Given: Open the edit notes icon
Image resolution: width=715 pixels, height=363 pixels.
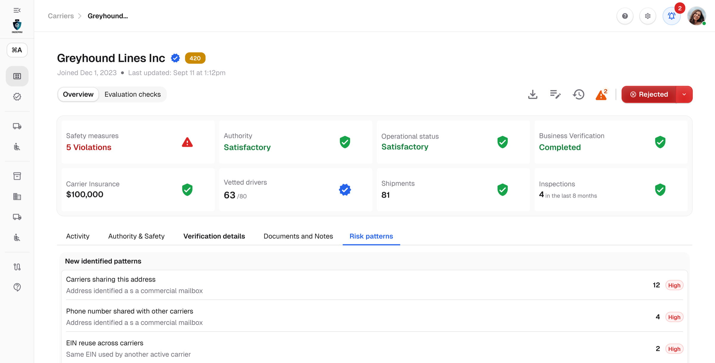Looking at the screenshot, I should (x=555, y=95).
